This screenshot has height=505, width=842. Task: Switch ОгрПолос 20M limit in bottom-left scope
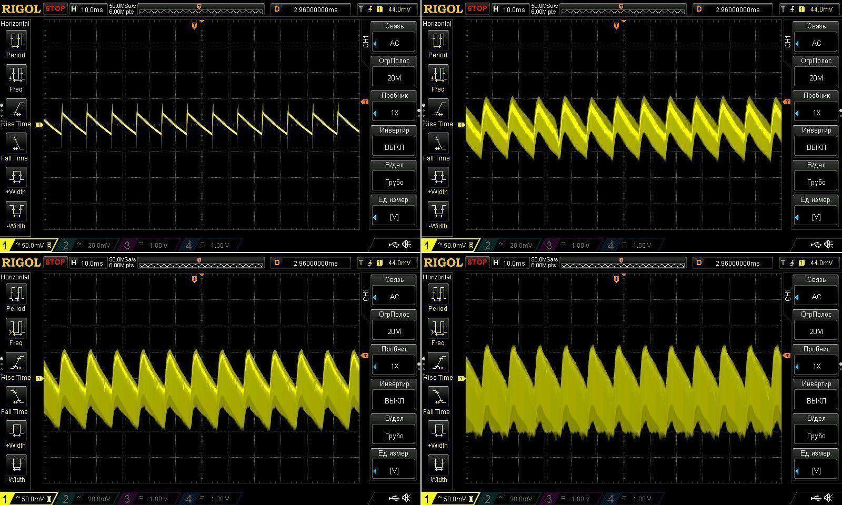394,331
